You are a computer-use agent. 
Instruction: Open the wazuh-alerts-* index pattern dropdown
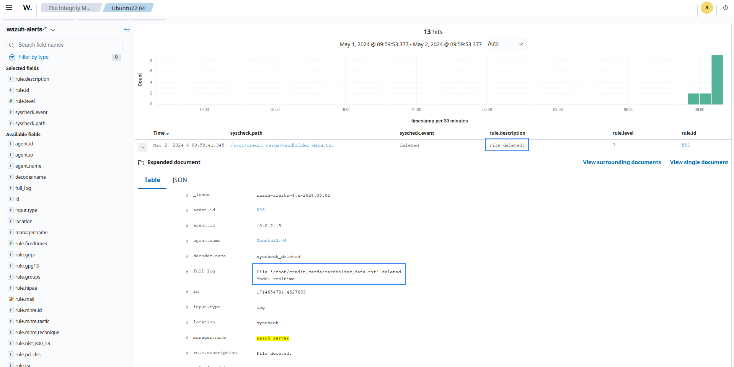[53, 30]
